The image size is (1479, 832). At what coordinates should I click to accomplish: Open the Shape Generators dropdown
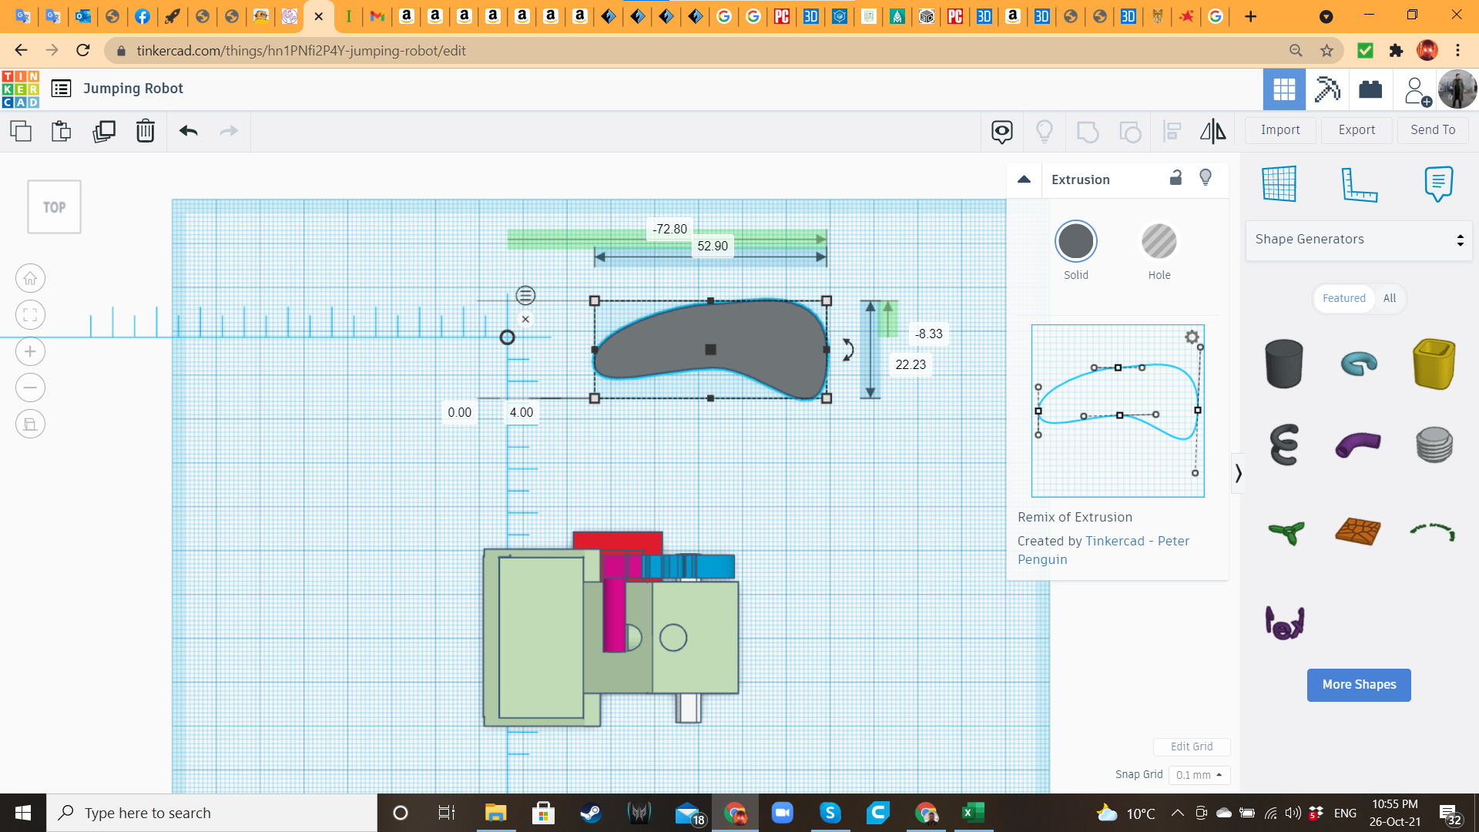click(x=1359, y=240)
